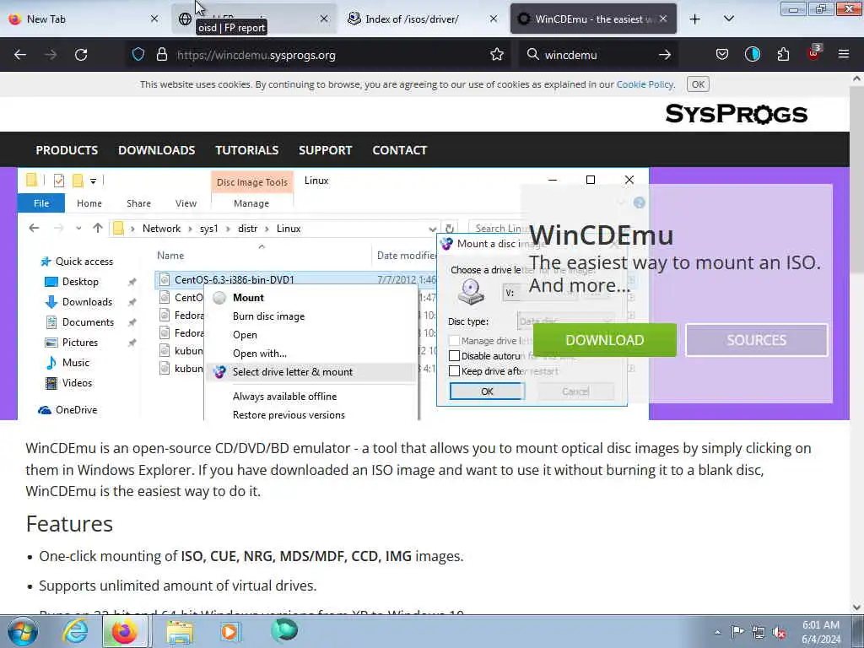This screenshot has height=648, width=864.
Task: Click the SysProgs logo
Action: click(x=736, y=114)
